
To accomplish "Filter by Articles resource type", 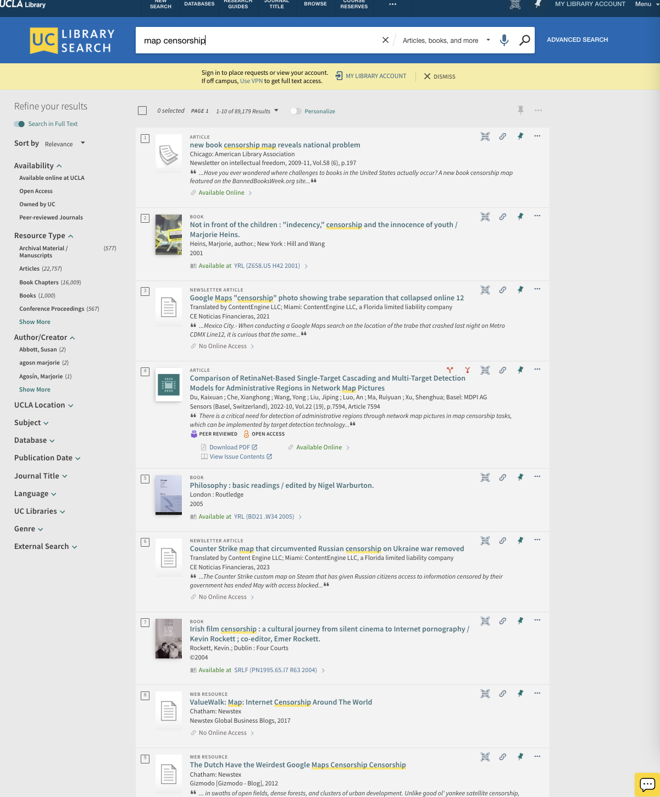I will (41, 269).
